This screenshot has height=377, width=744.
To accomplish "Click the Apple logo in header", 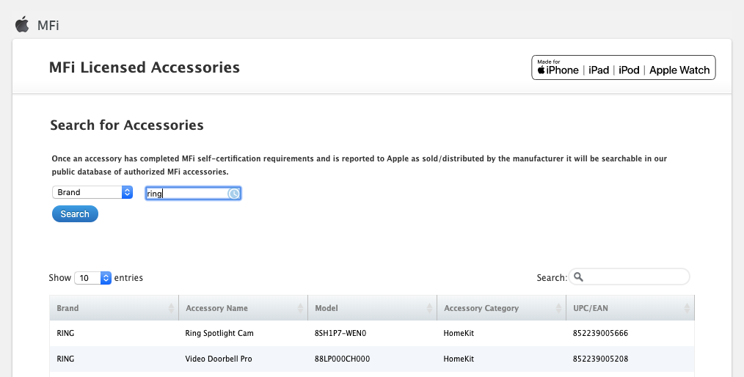I will click(x=22, y=24).
